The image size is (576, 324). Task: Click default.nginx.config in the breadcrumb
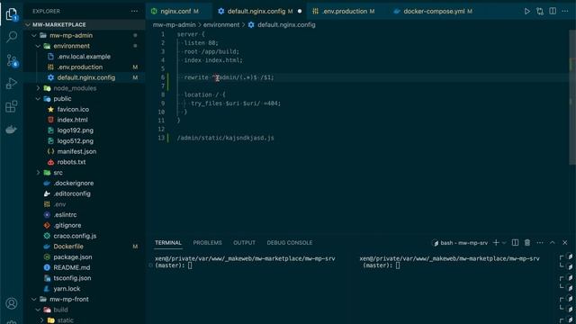[x=286, y=25]
